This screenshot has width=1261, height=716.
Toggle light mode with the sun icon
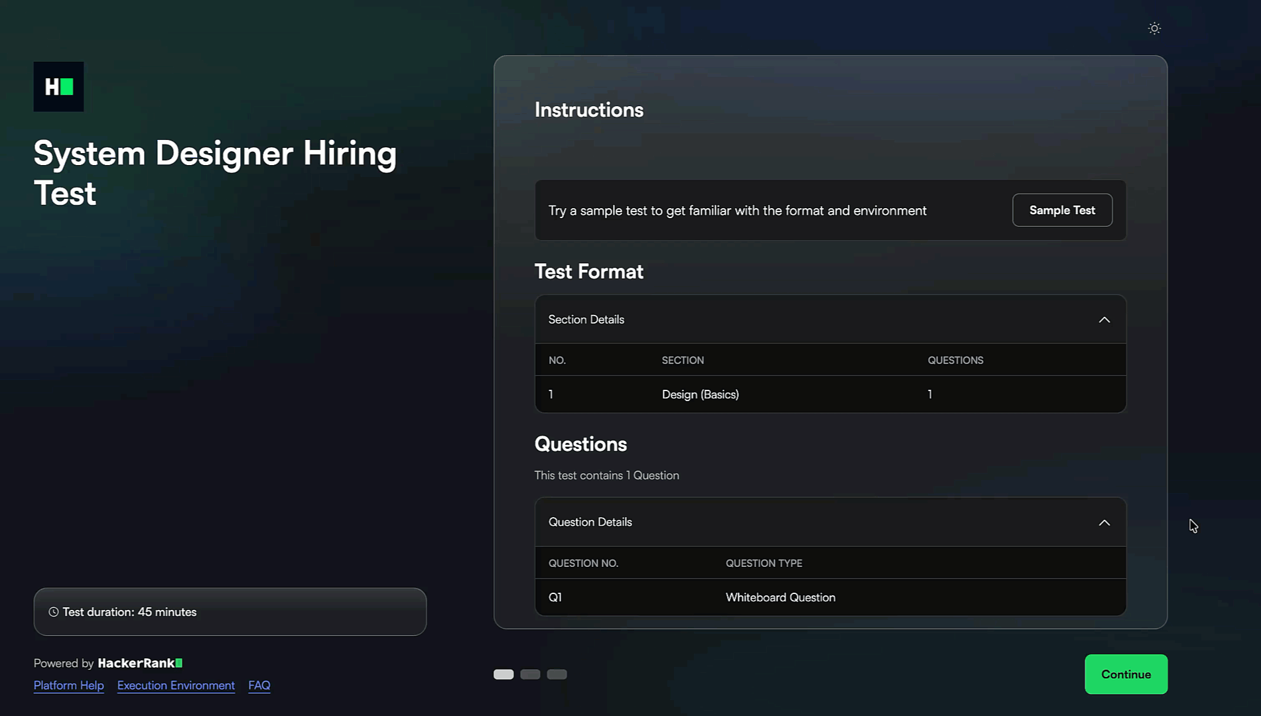tap(1154, 28)
